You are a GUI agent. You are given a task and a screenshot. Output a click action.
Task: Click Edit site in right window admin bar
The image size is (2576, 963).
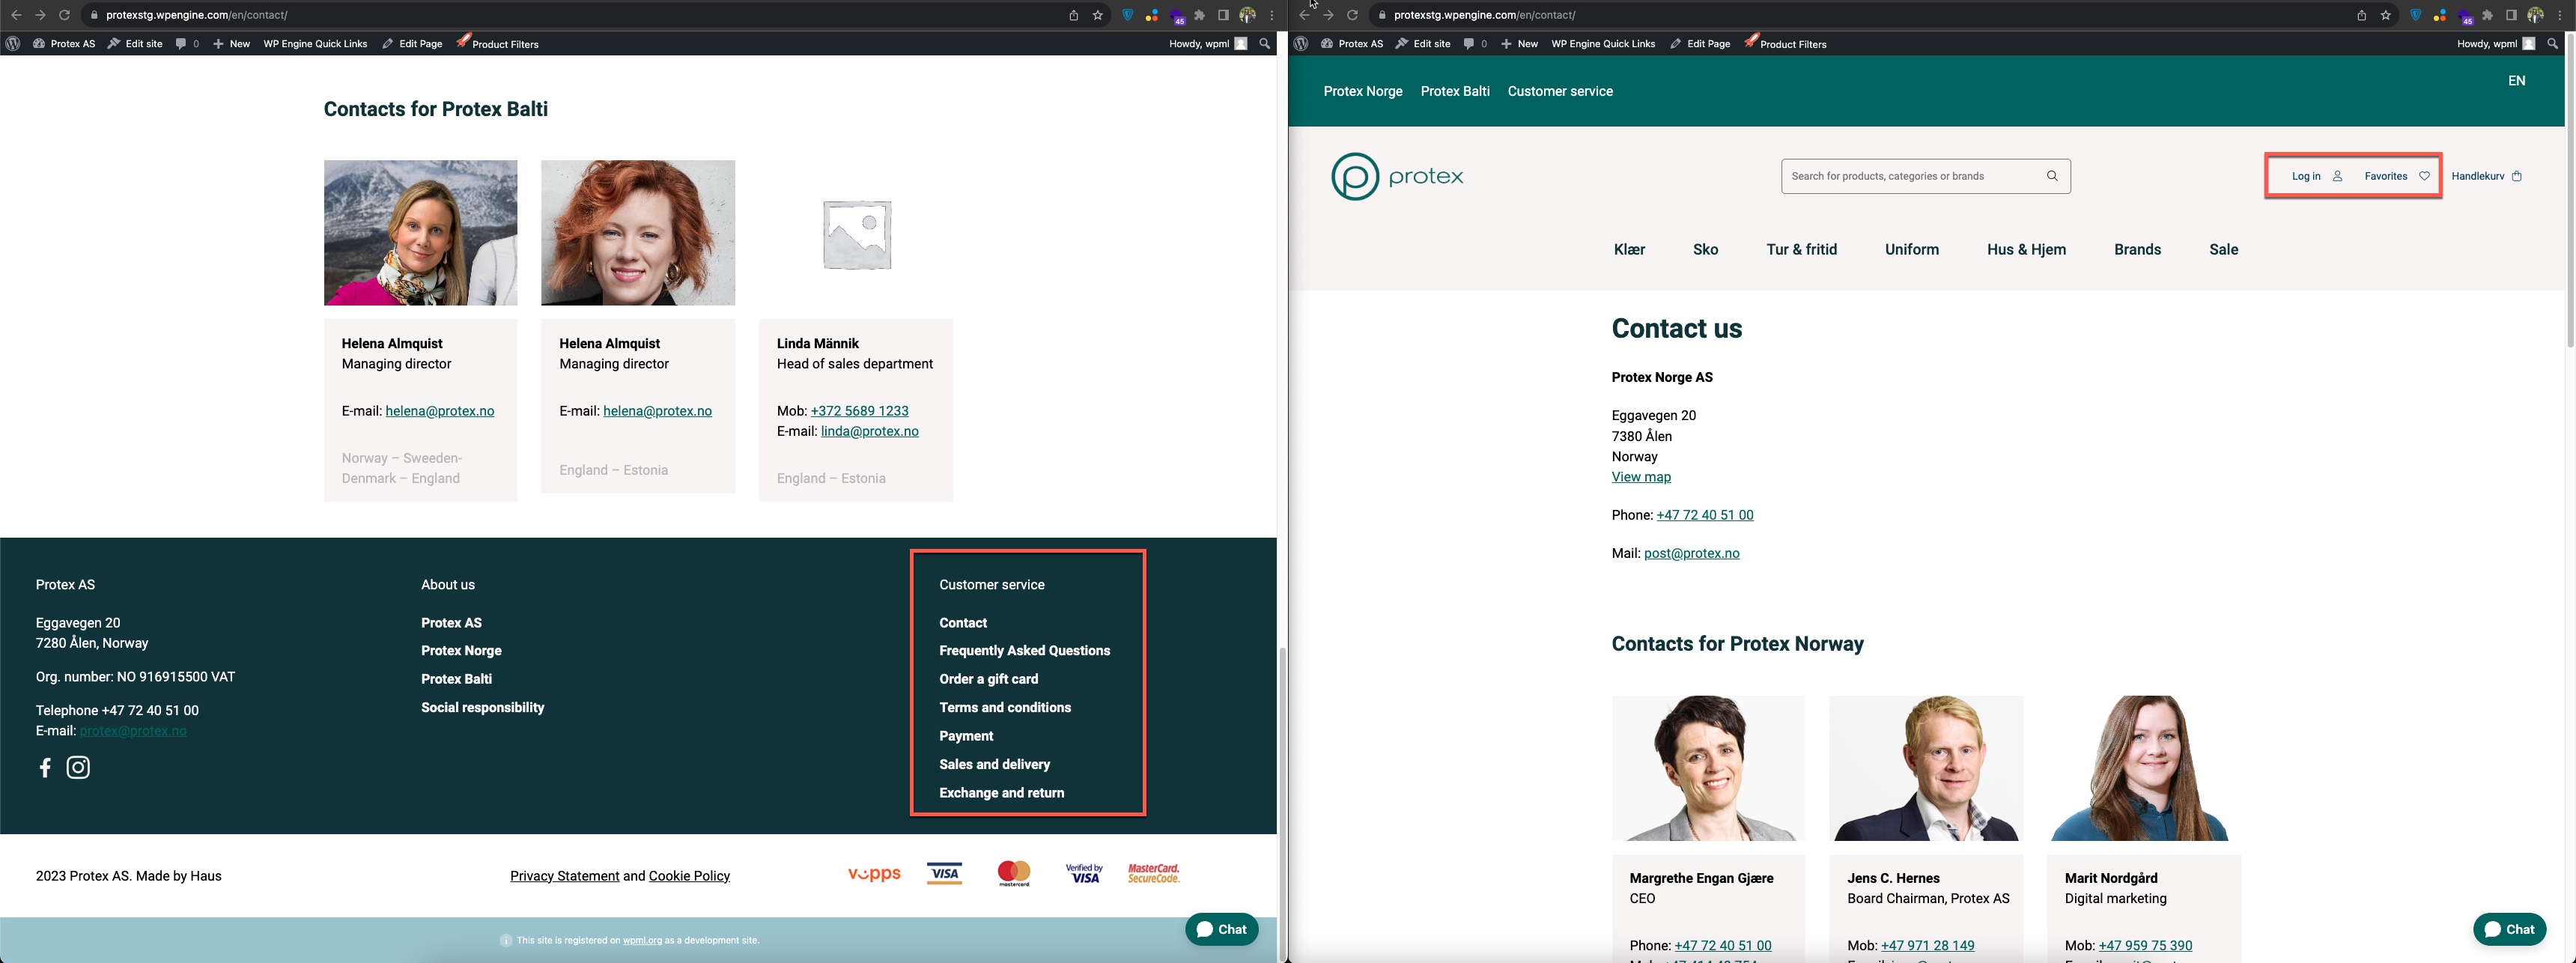[1423, 44]
